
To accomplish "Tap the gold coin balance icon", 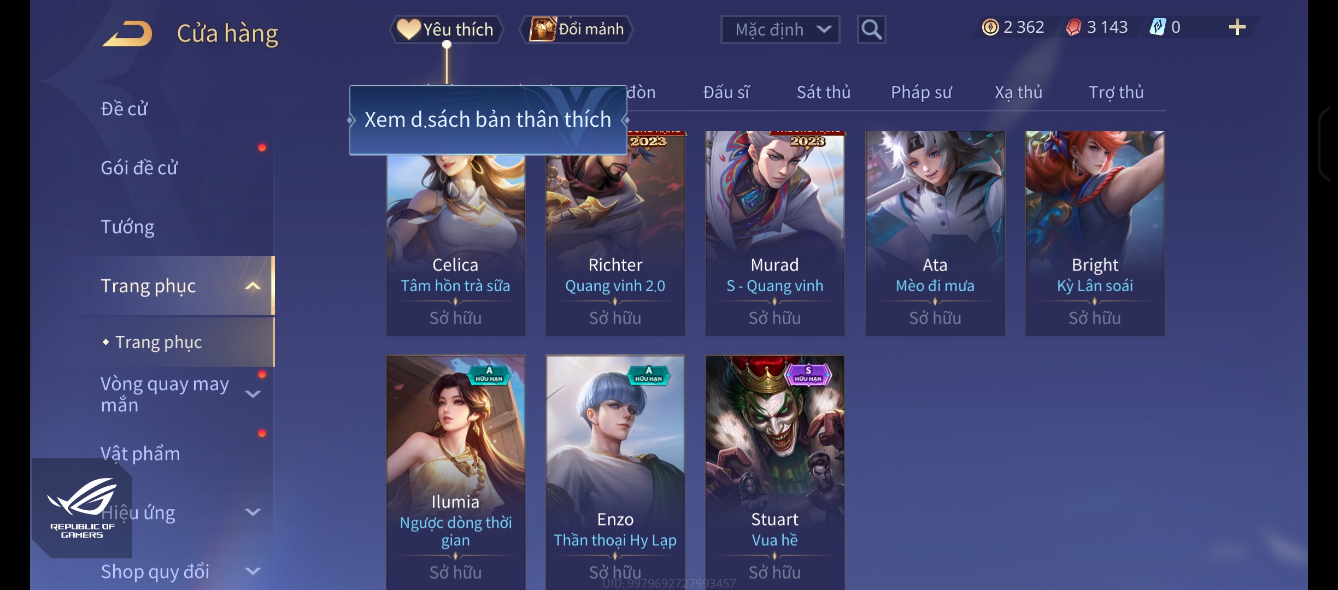I will [990, 27].
